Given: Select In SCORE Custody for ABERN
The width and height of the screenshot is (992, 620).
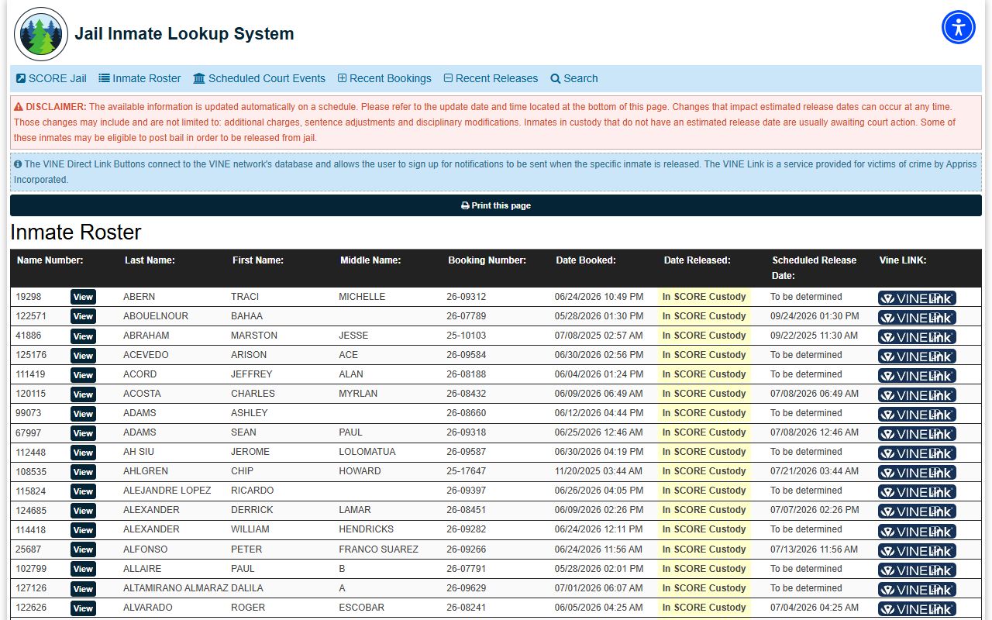Looking at the screenshot, I should tap(704, 297).
